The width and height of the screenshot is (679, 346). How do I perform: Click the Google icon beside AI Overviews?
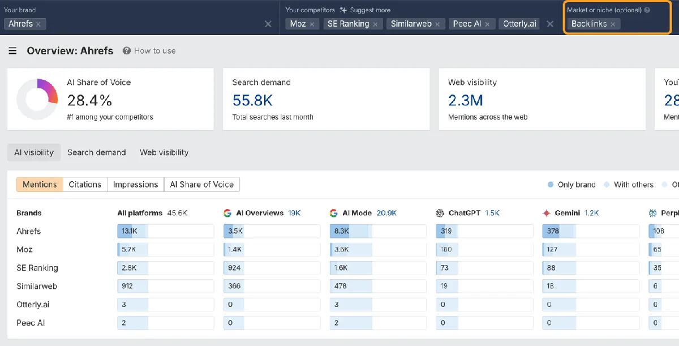pyautogui.click(x=227, y=213)
